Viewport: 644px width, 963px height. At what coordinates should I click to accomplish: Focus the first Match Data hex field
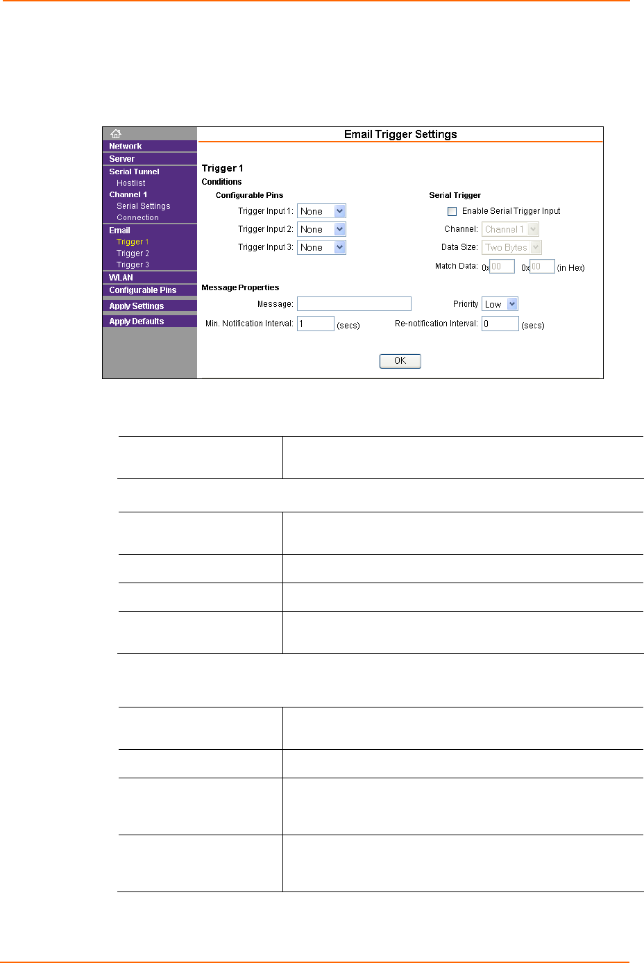point(502,267)
